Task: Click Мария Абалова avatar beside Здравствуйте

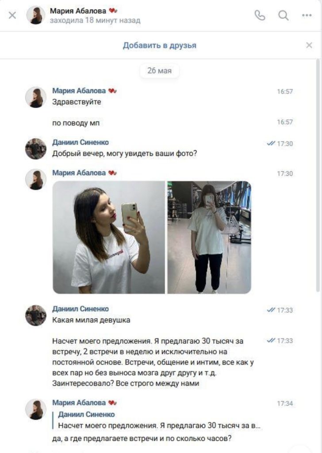Action: [x=36, y=97]
